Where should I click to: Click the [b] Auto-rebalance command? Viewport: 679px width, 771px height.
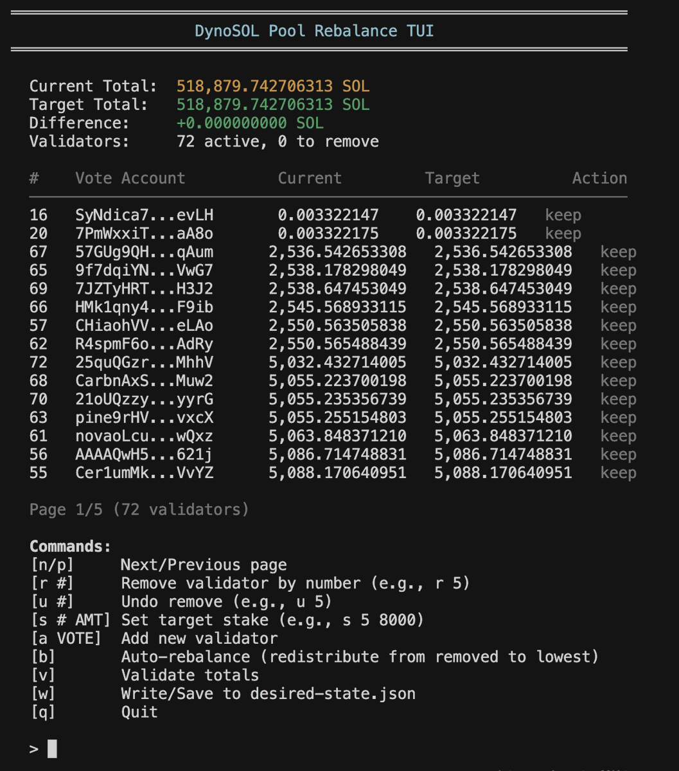coord(314,657)
